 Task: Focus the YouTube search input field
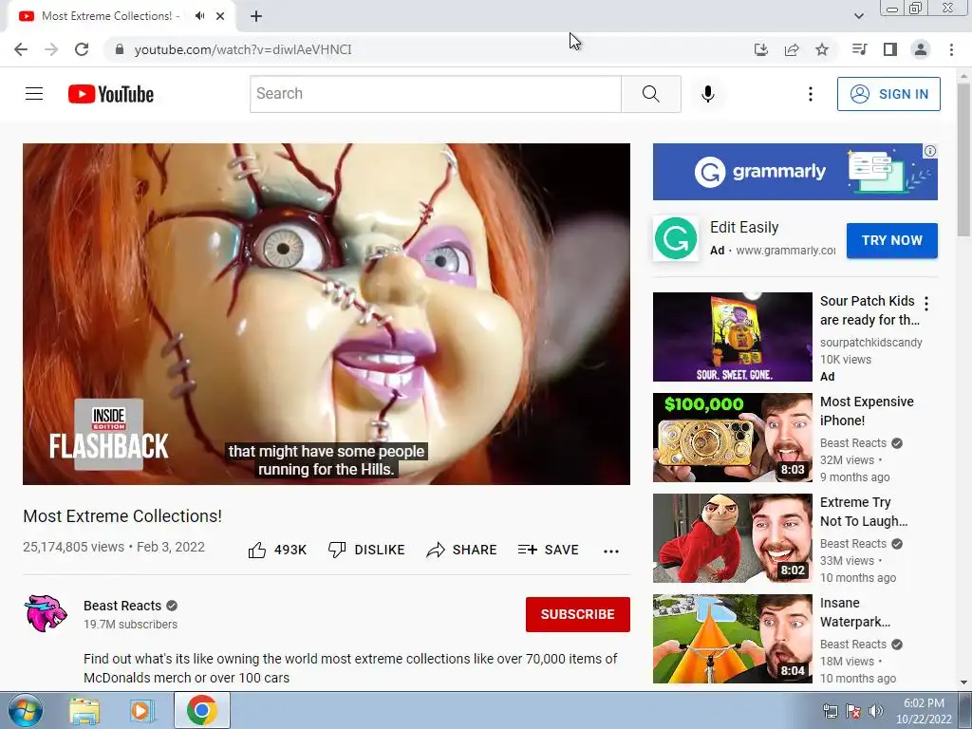tap(435, 94)
